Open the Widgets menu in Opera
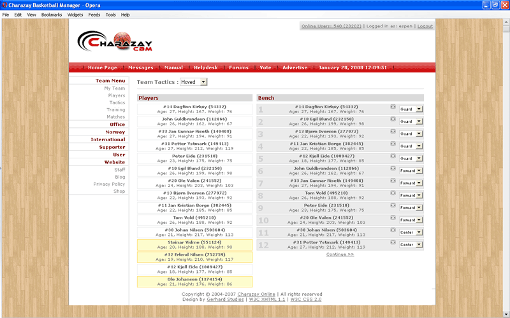Viewport: 510px width, 318px height. point(75,14)
